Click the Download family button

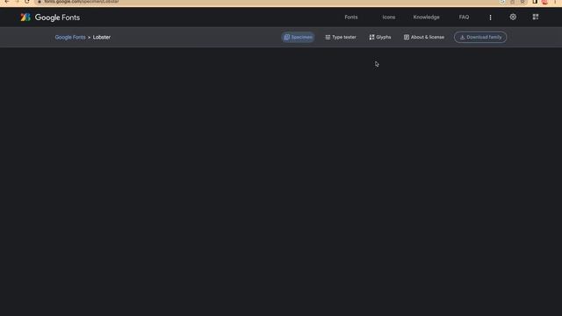coord(480,37)
